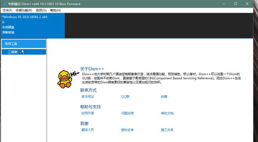The image size is (258, 142).
Task: Minimize the Dism++ window
Action: coord(224,4)
